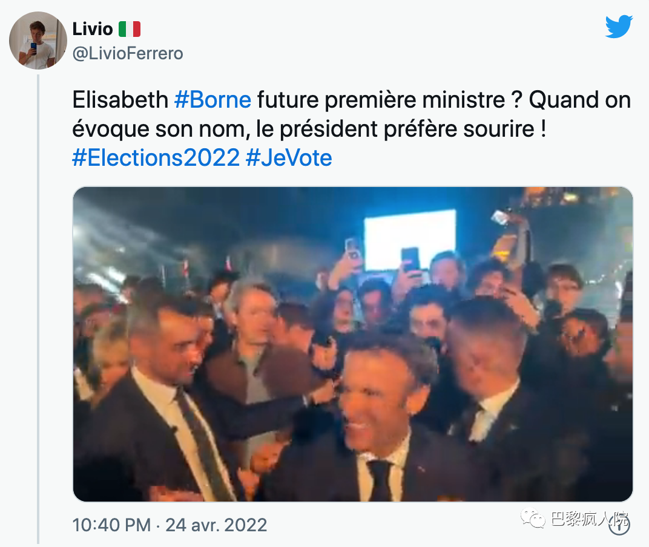Click the display name Livio
Viewport: 649px width, 547px height.
(92, 28)
